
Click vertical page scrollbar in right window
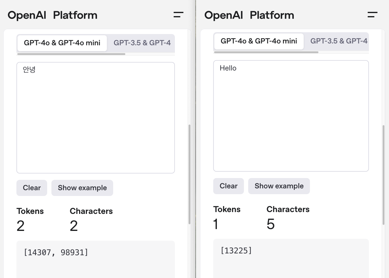384,175
